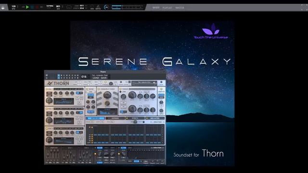The width and height of the screenshot is (308, 173).
Task: Toggle OSC 3 power LED
Action: [x=47, y=128]
